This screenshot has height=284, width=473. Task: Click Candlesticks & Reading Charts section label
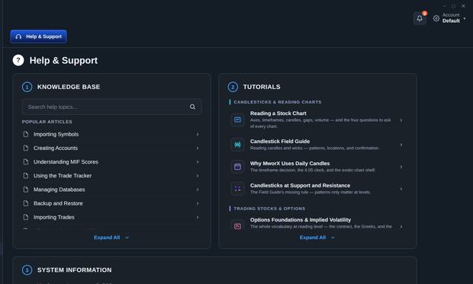[277, 102]
